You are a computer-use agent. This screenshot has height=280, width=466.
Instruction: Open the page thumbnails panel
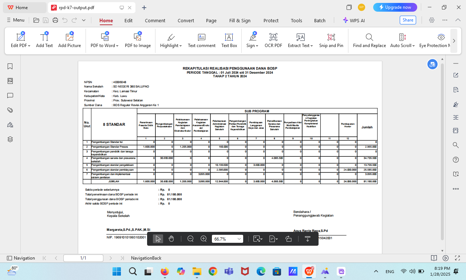click(10, 81)
